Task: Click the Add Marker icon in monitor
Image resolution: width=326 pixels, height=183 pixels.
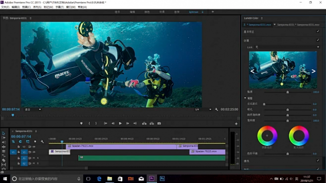Action: 81,123
